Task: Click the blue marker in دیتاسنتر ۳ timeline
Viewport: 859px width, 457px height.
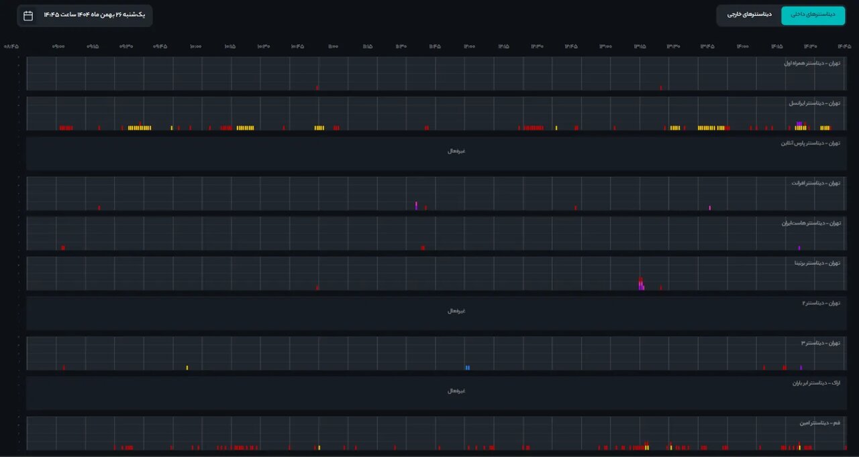Action: tap(467, 367)
